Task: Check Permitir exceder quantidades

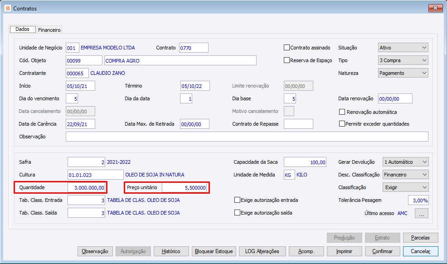Action: coord(342,124)
